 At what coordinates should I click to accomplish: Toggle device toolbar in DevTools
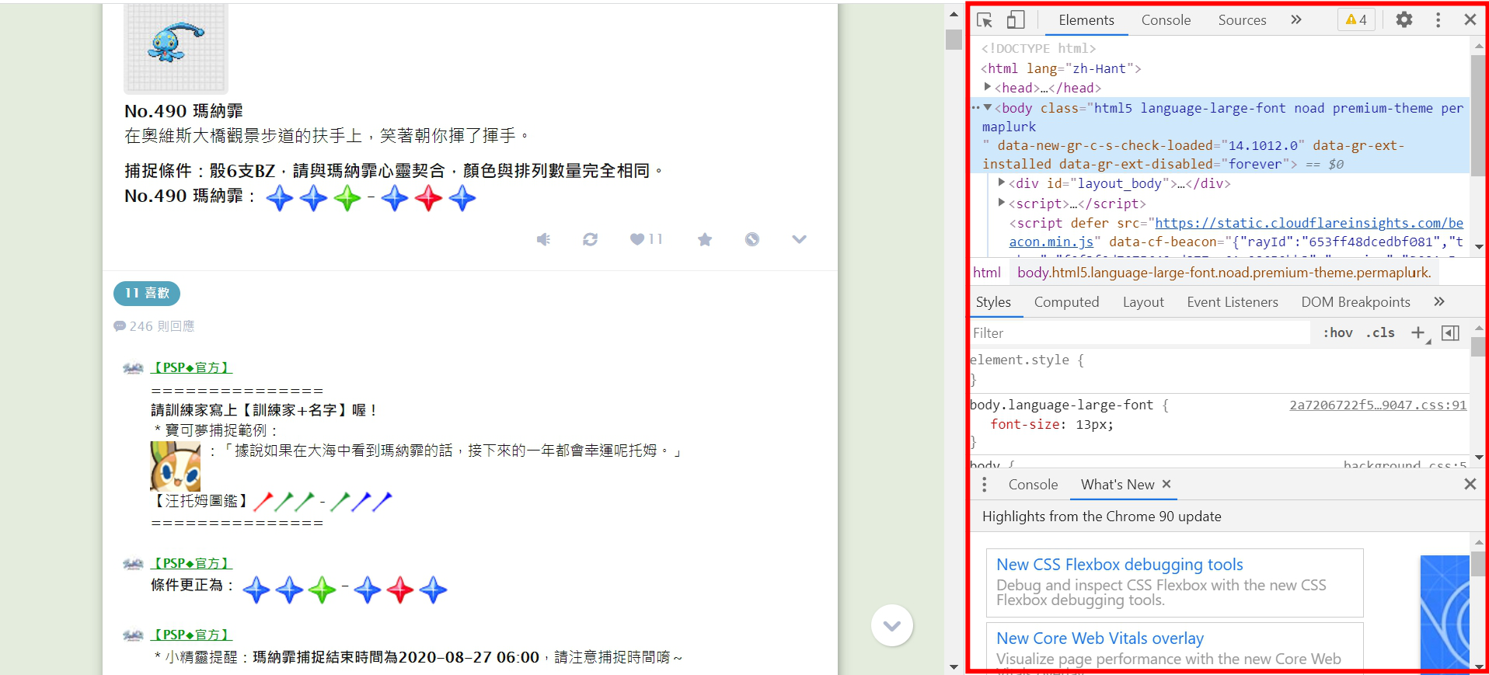pyautogui.click(x=1016, y=20)
